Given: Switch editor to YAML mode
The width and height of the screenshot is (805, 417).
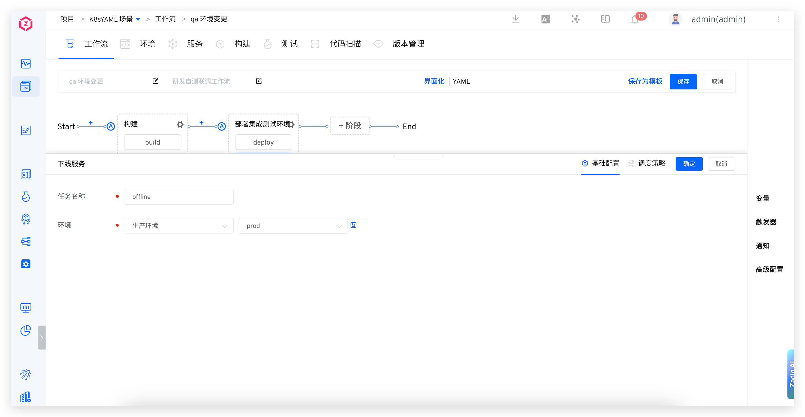Looking at the screenshot, I should tap(461, 81).
